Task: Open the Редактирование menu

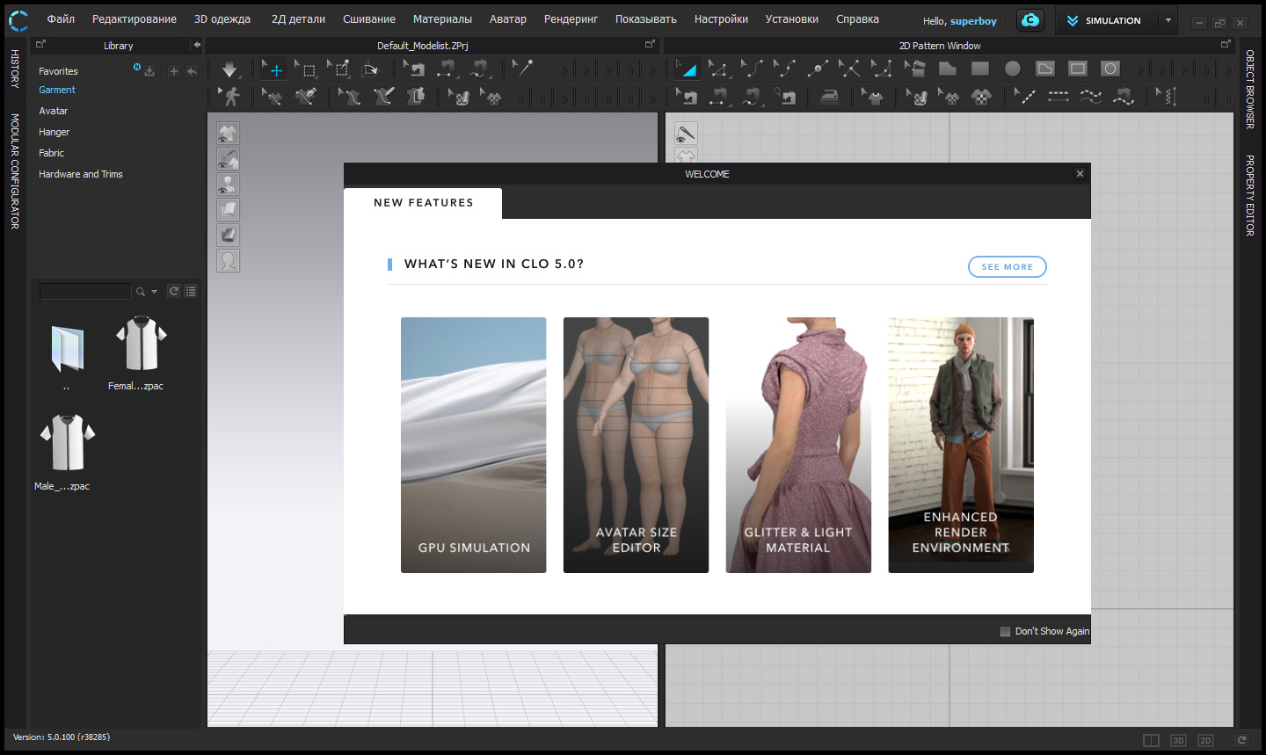Action: coord(135,19)
